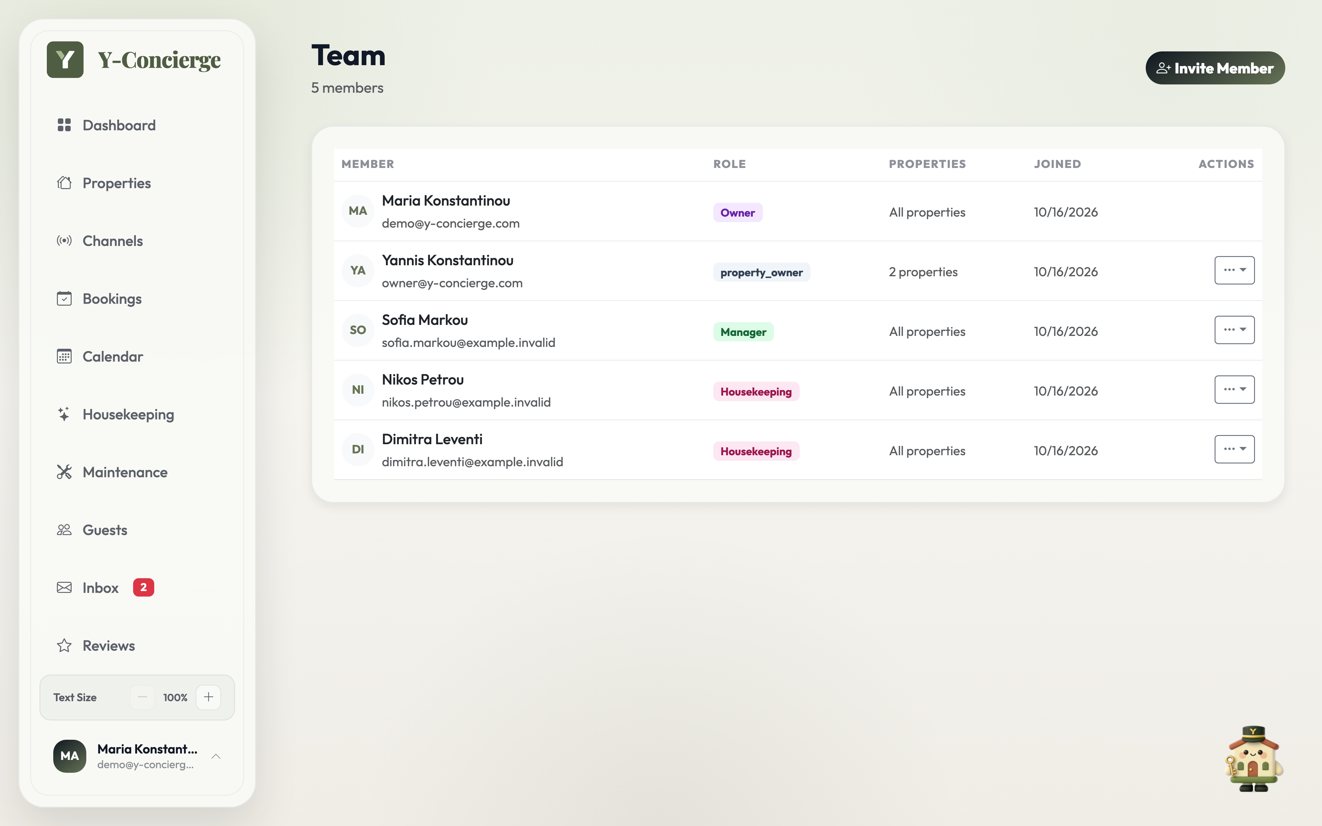Image resolution: width=1322 pixels, height=826 pixels.
Task: Click the JOINED column header
Action: (x=1057, y=164)
